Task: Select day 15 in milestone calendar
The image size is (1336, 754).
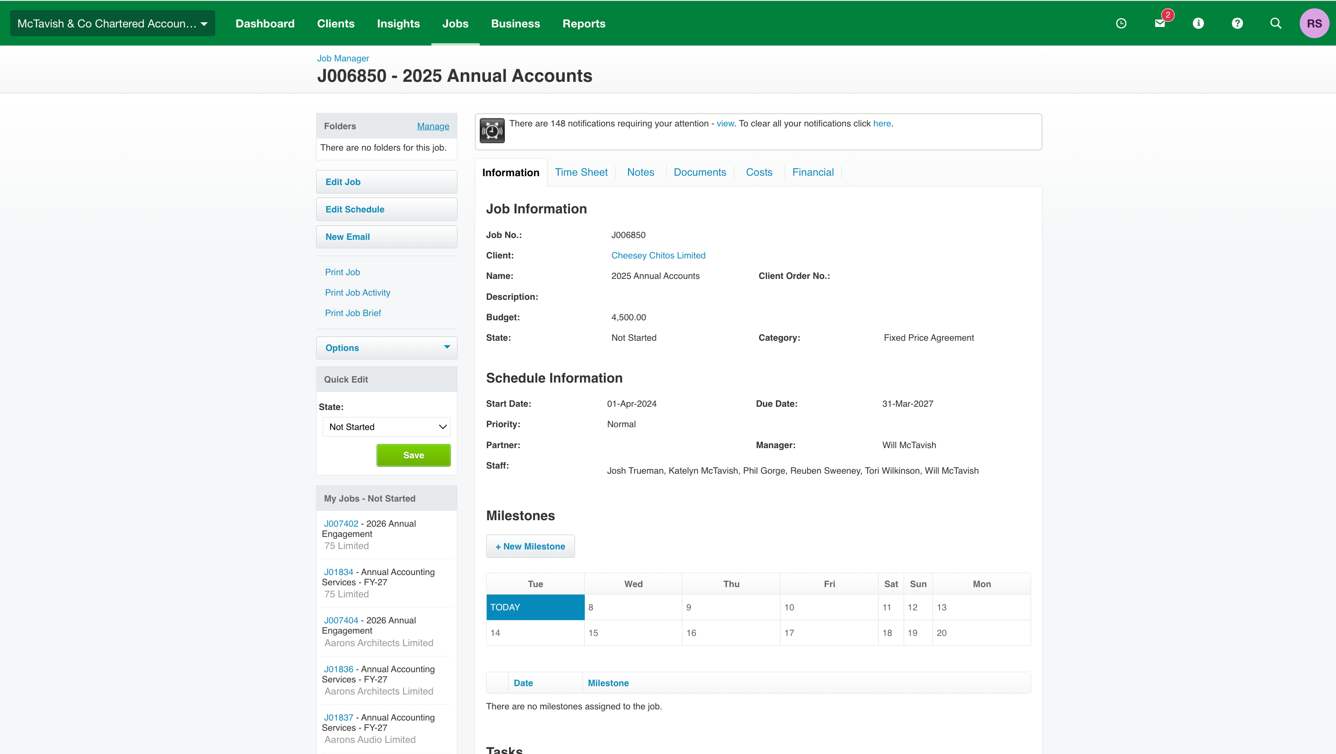Action: [633, 633]
